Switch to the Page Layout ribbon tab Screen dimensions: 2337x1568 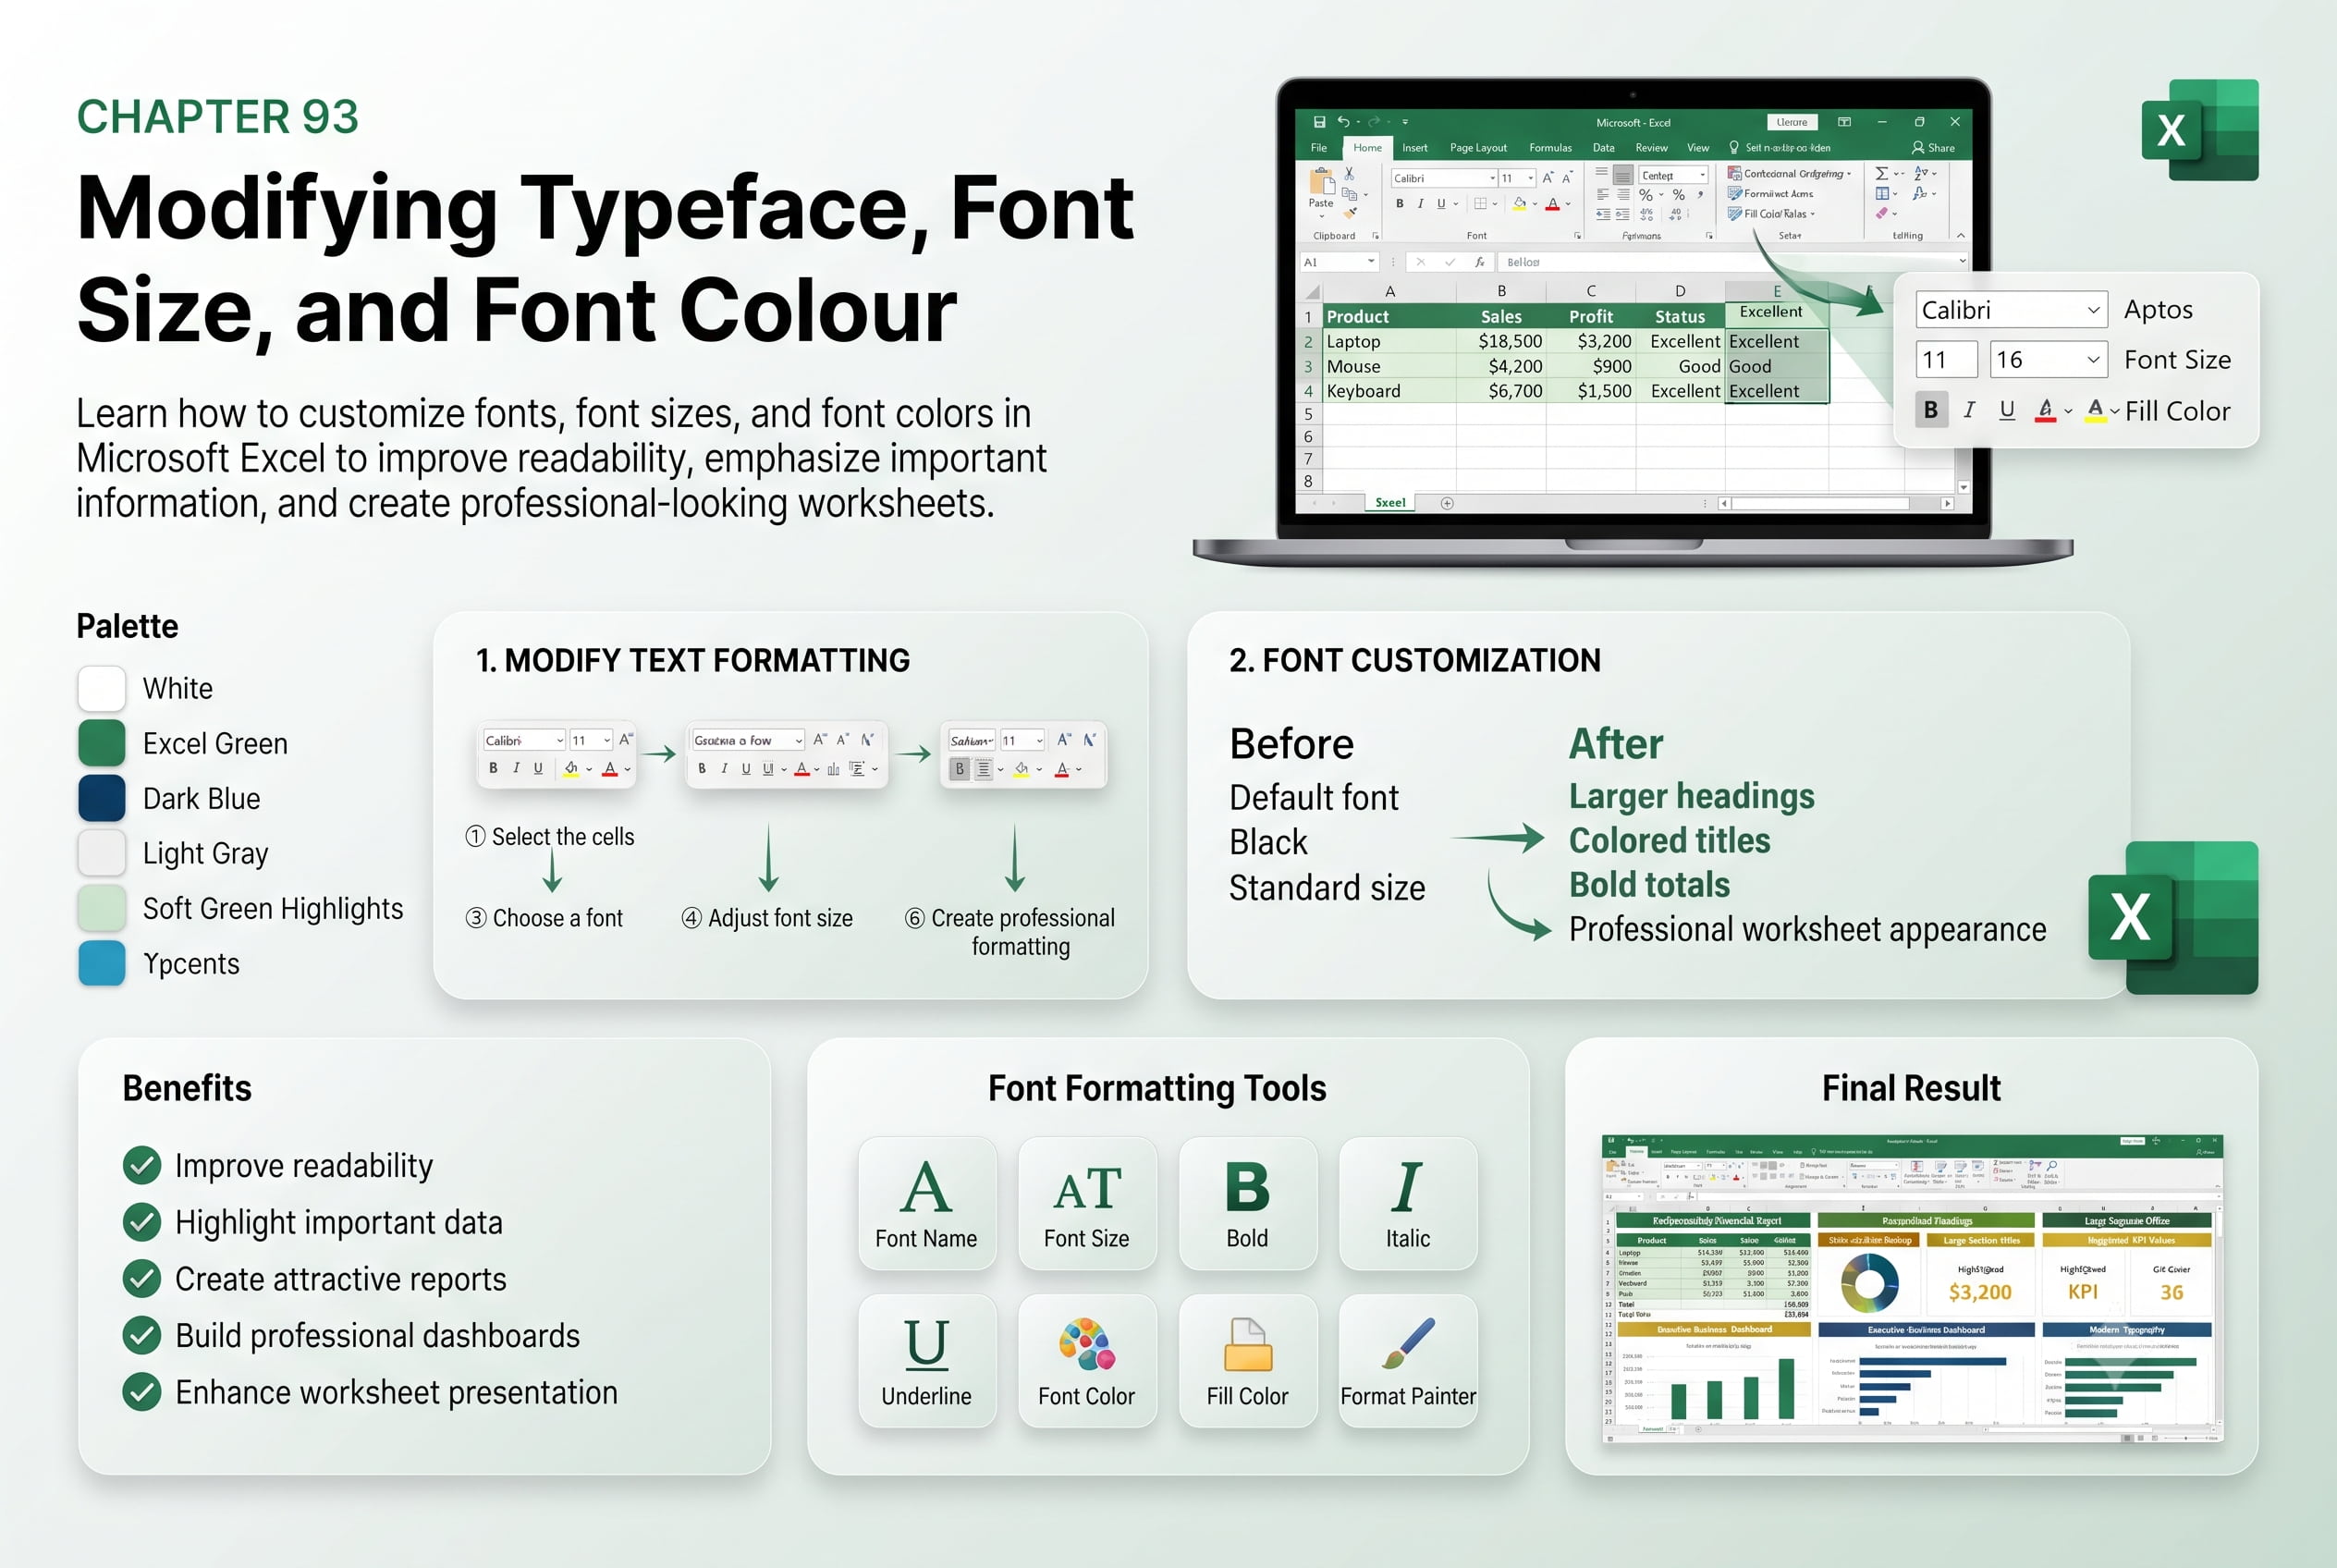[x=1478, y=148]
